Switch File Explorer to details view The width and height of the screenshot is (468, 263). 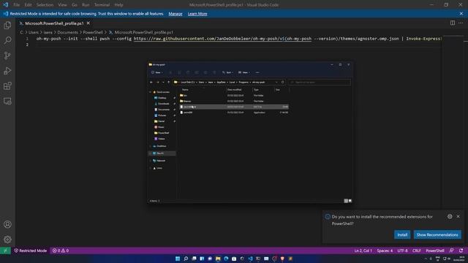[346, 201]
